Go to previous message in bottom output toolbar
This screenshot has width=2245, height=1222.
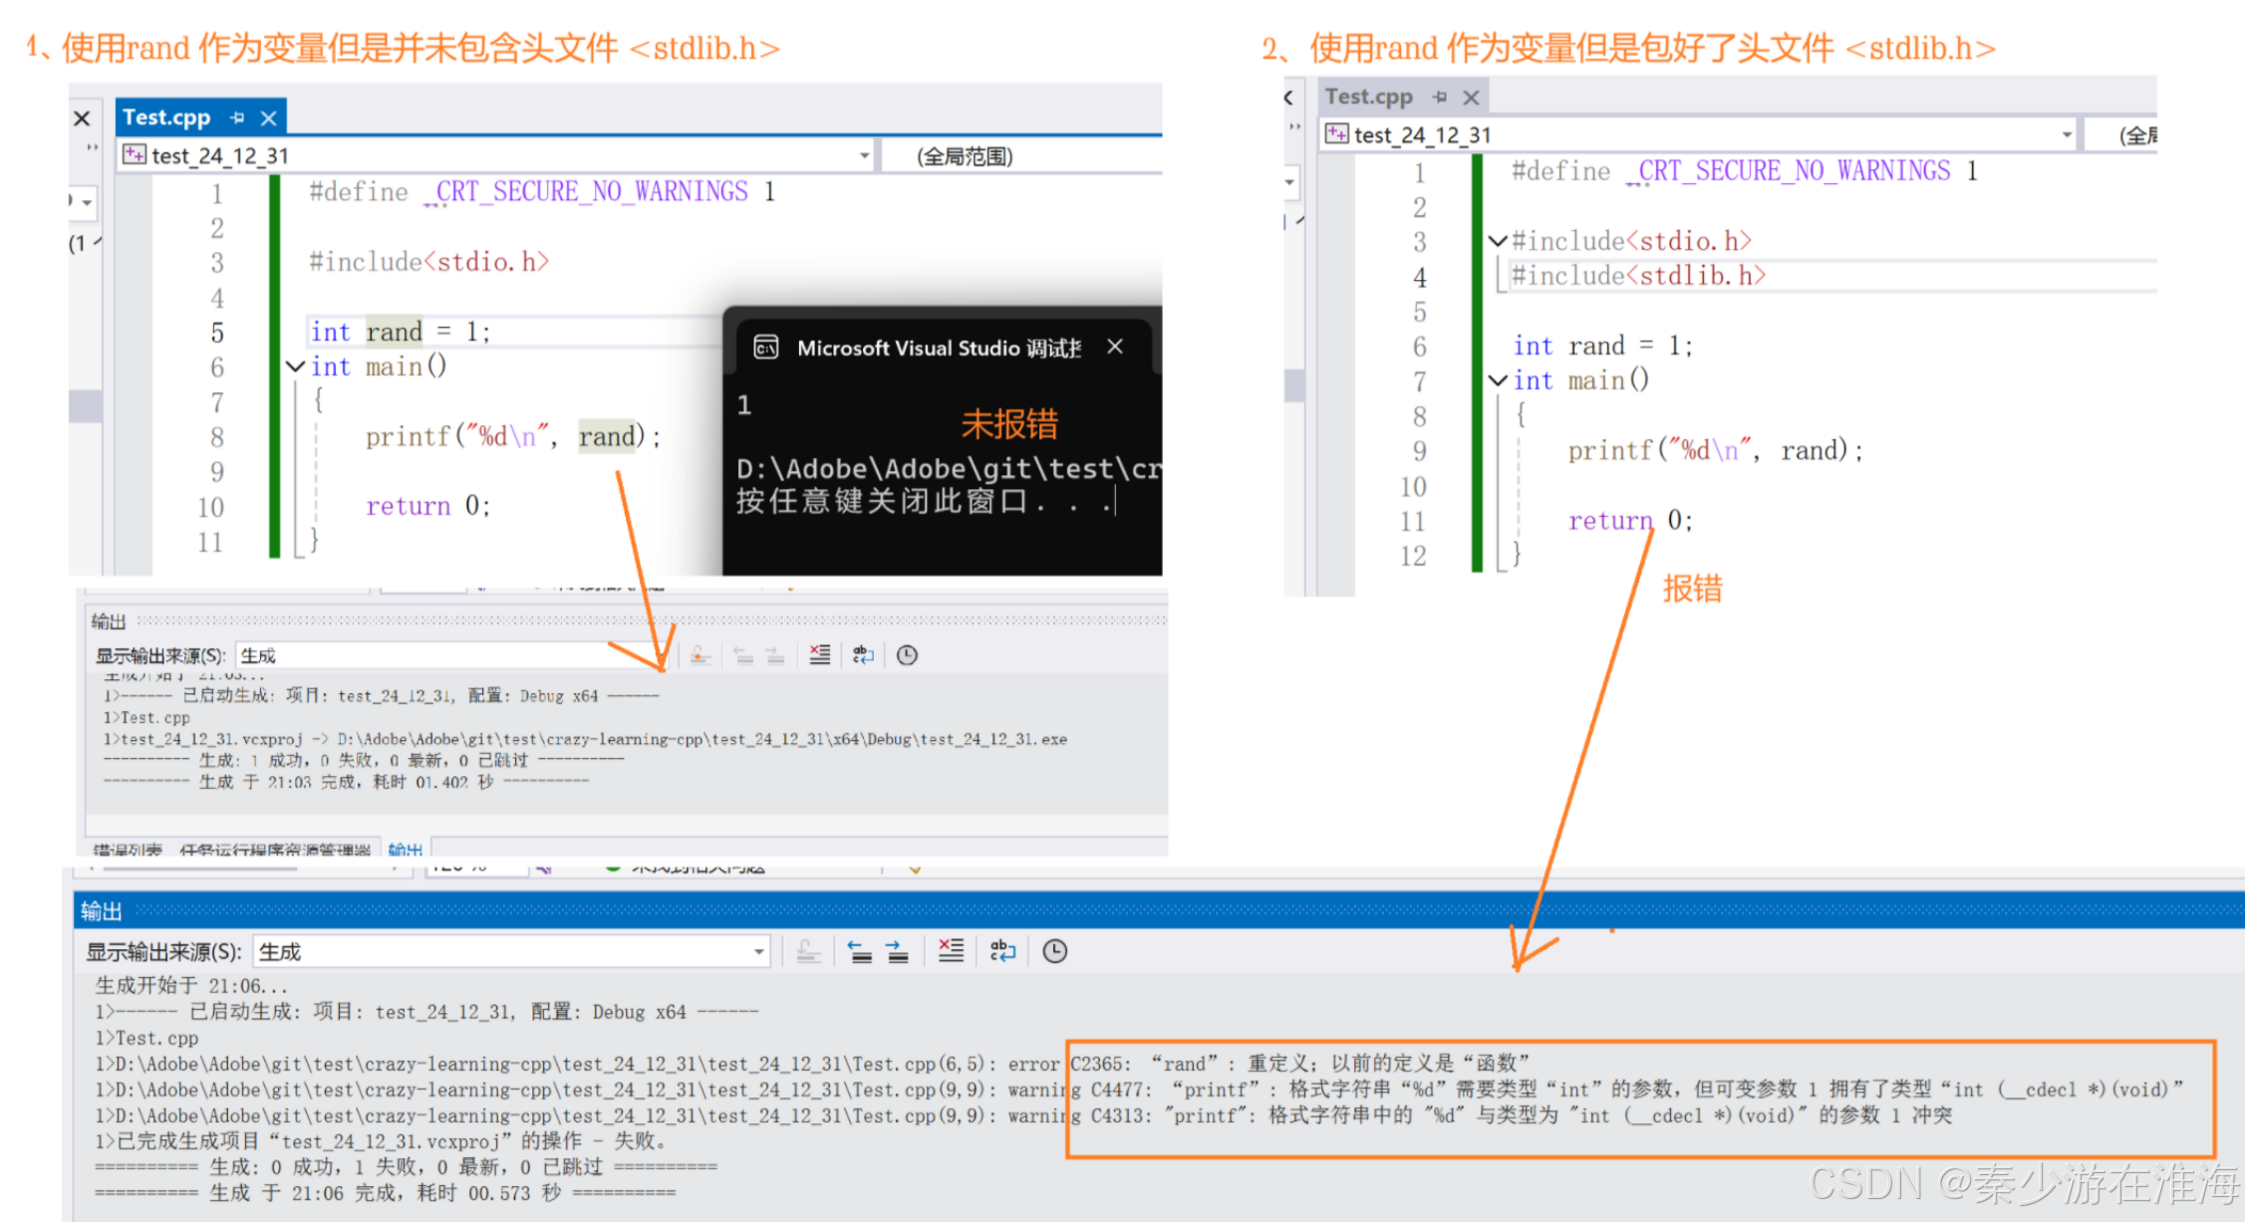pyautogui.click(x=860, y=951)
